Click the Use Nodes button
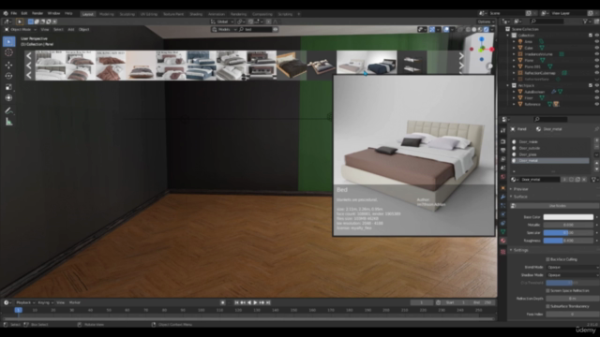The height and width of the screenshot is (337, 600). (x=557, y=206)
